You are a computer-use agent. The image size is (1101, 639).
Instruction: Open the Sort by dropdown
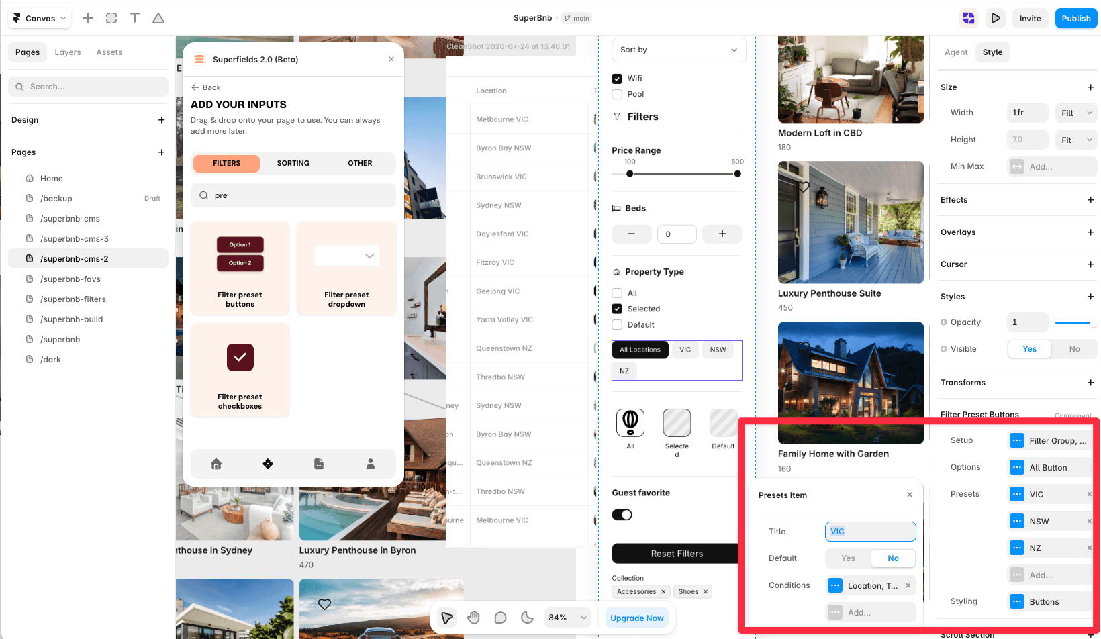[x=679, y=50]
